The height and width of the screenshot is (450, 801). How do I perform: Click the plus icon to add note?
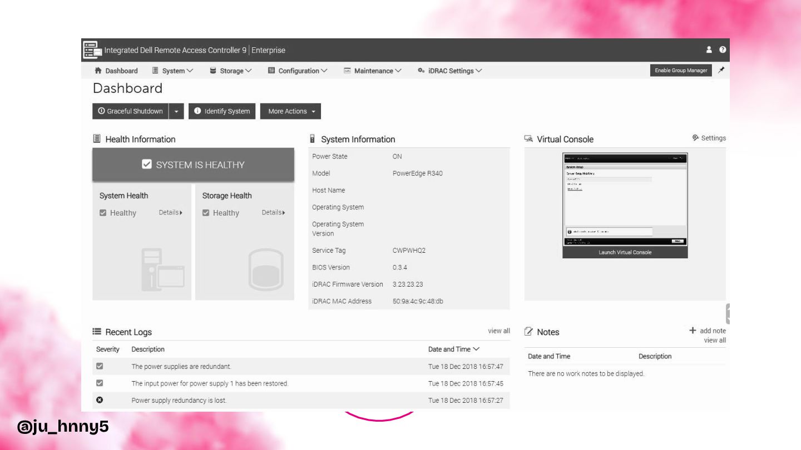(x=693, y=331)
